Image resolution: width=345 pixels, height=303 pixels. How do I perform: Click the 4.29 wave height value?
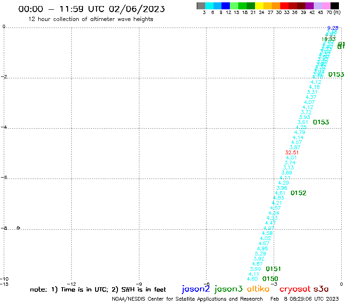(x=283, y=183)
